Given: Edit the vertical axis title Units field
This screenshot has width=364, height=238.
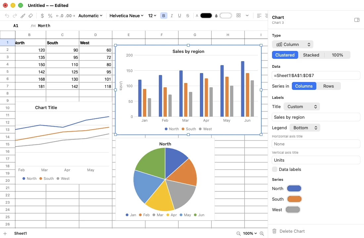Looking at the screenshot, I should click(316, 160).
